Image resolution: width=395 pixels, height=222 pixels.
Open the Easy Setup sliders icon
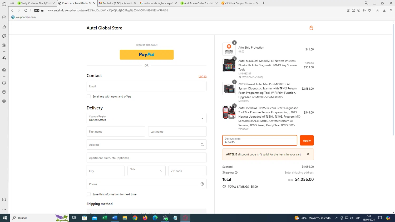click(391, 10)
